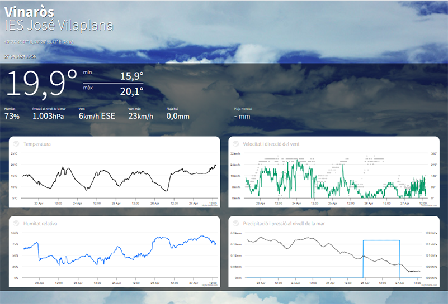This screenshot has width=448, height=304.
Task: Open Highcharts.com credit in the Temperatura chart
Action: (210, 205)
